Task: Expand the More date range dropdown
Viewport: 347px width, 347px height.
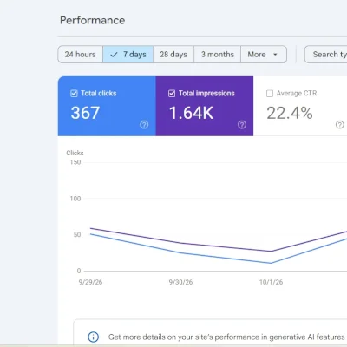Action: coord(264,55)
